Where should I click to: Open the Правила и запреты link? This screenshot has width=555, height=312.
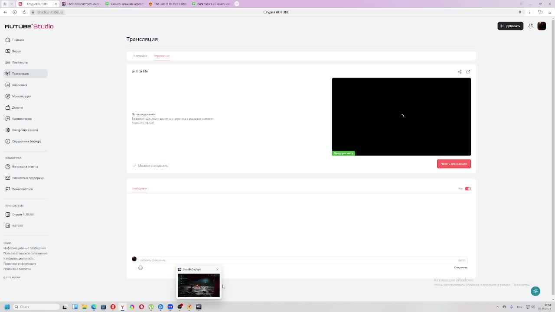[x=17, y=269]
